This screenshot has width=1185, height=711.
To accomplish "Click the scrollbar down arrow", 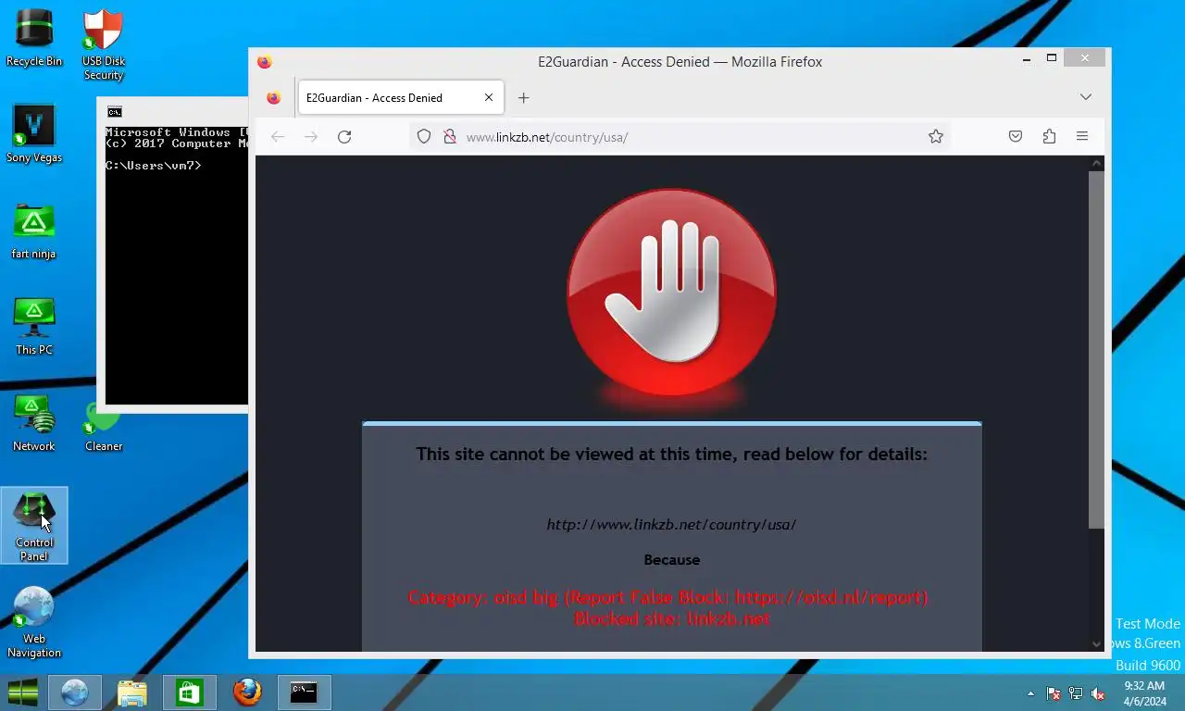I will pos(1096,643).
